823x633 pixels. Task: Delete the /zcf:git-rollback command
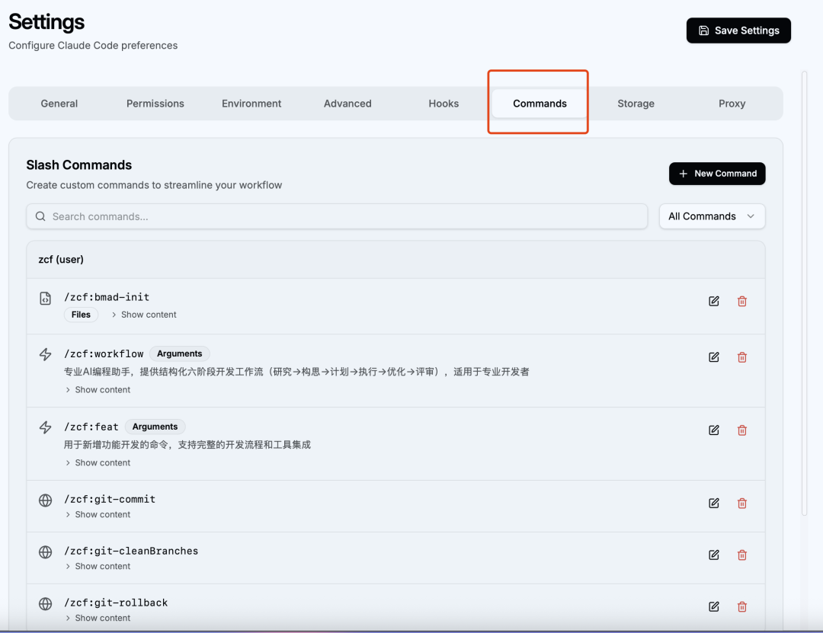point(742,607)
